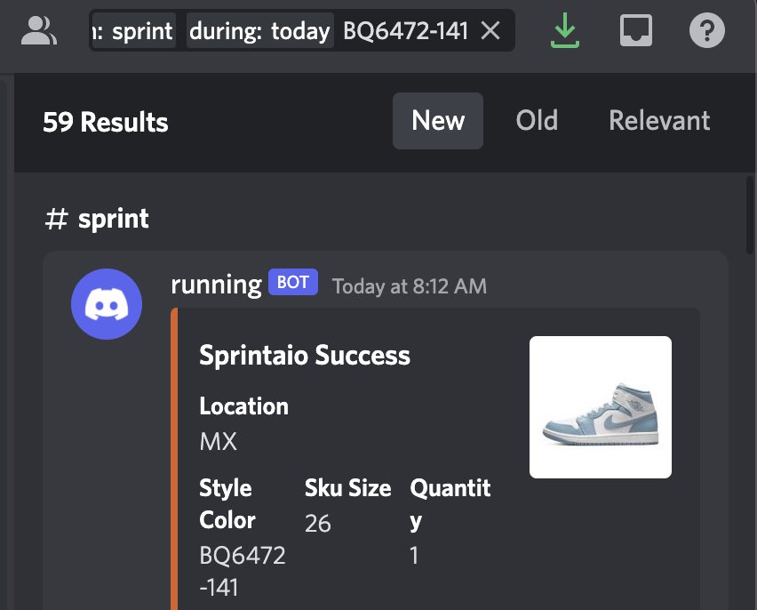Click the Sku Size value '26'
757x610 pixels.
click(x=318, y=524)
